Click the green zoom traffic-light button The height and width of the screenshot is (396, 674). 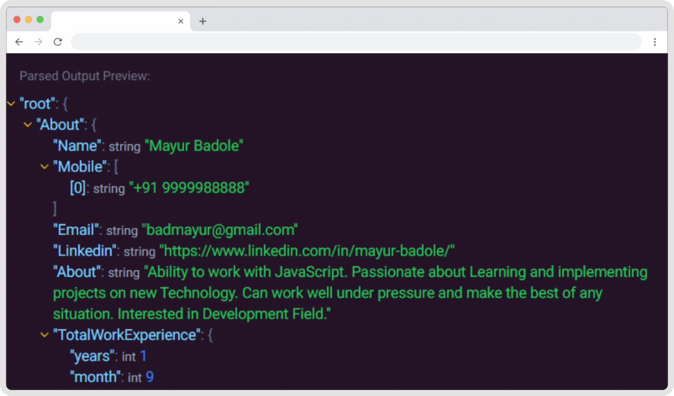40,19
